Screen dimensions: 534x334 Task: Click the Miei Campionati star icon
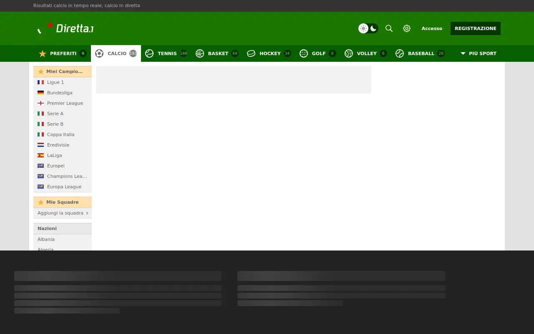tap(41, 72)
